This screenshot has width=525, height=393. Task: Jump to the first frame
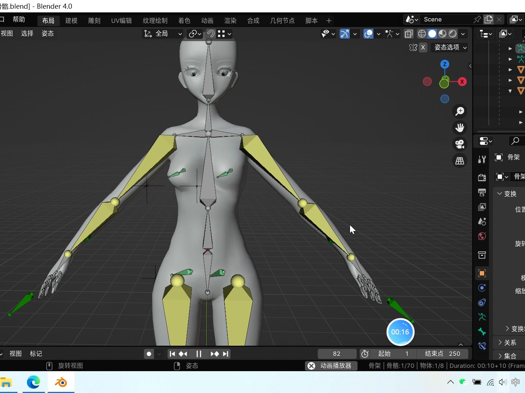[x=172, y=354]
